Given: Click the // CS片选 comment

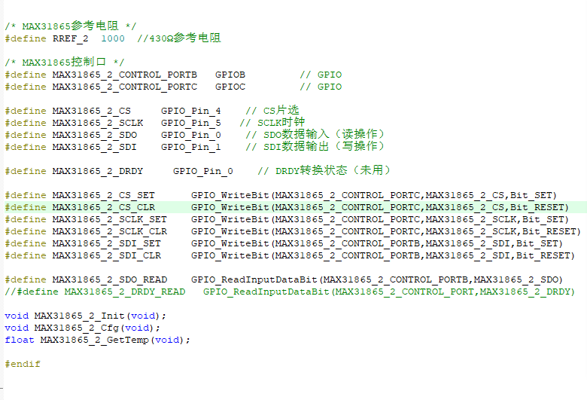Looking at the screenshot, I should coord(272,111).
